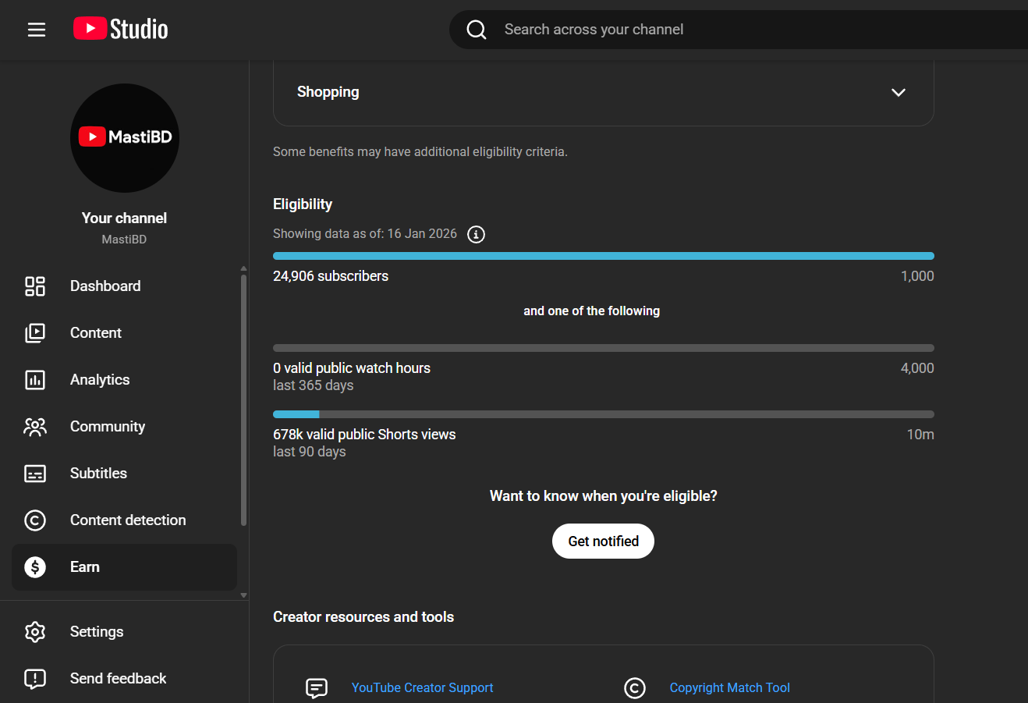Open the Copyright Match Tool link
This screenshot has height=703, width=1028.
pyautogui.click(x=729, y=688)
